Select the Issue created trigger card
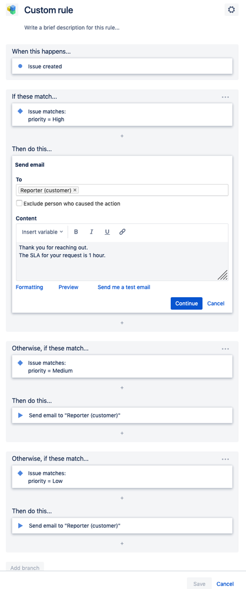The width and height of the screenshot is (246, 589). tap(122, 67)
